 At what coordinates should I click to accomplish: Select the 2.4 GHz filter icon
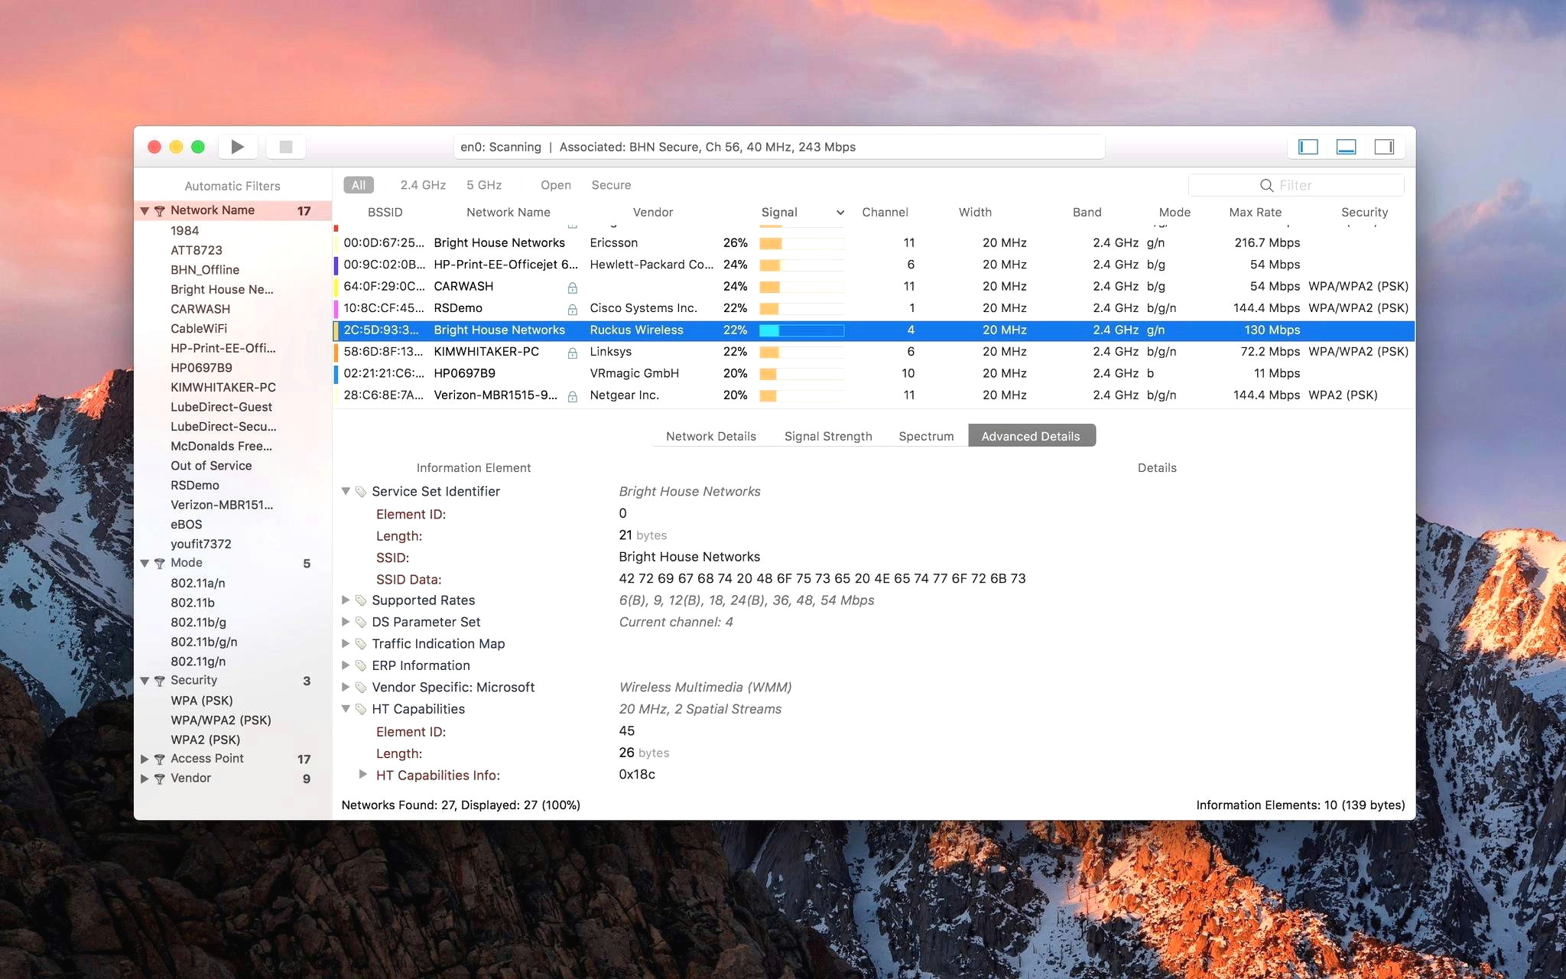[423, 184]
